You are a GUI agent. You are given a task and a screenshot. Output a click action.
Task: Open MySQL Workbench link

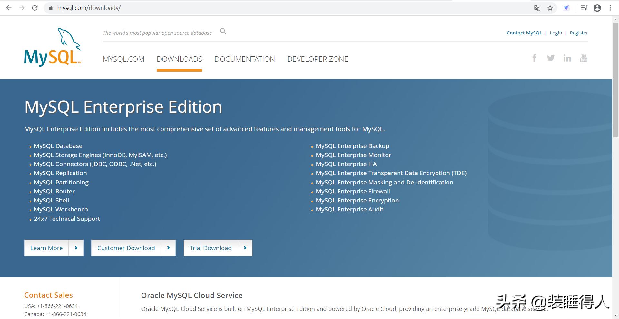click(x=61, y=209)
